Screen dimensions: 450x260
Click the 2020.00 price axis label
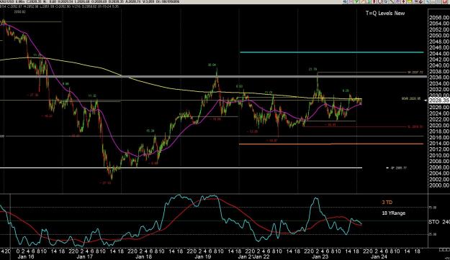coord(439,126)
